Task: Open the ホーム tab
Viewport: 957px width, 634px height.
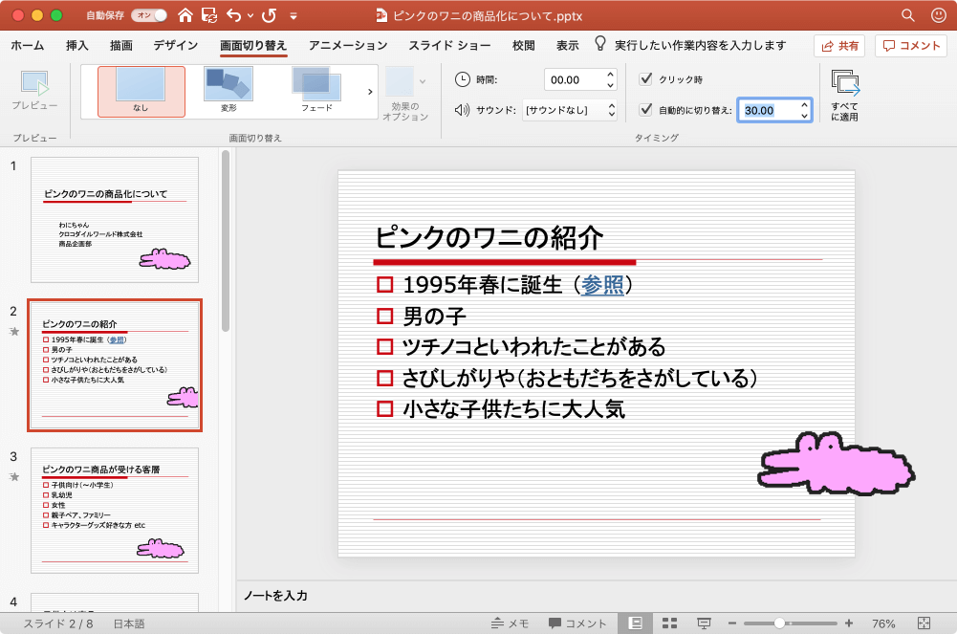Action: (28, 45)
